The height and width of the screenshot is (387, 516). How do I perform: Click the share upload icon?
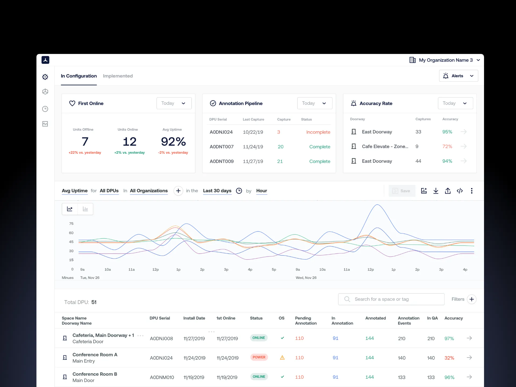point(447,191)
